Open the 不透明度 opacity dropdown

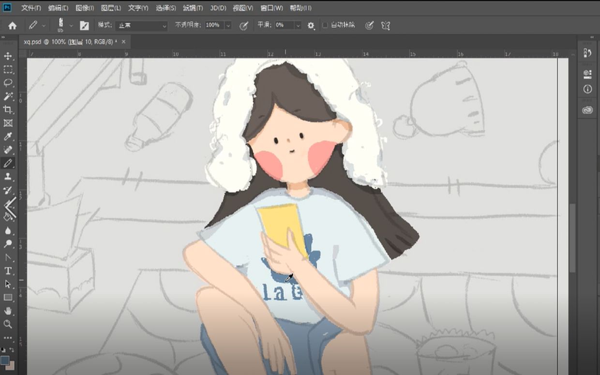(x=227, y=25)
